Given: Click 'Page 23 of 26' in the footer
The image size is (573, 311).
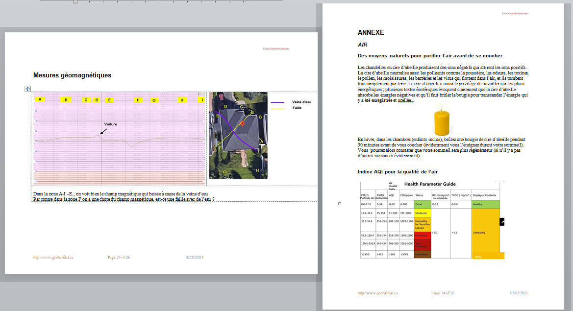Looking at the screenshot, I should coord(119,257).
